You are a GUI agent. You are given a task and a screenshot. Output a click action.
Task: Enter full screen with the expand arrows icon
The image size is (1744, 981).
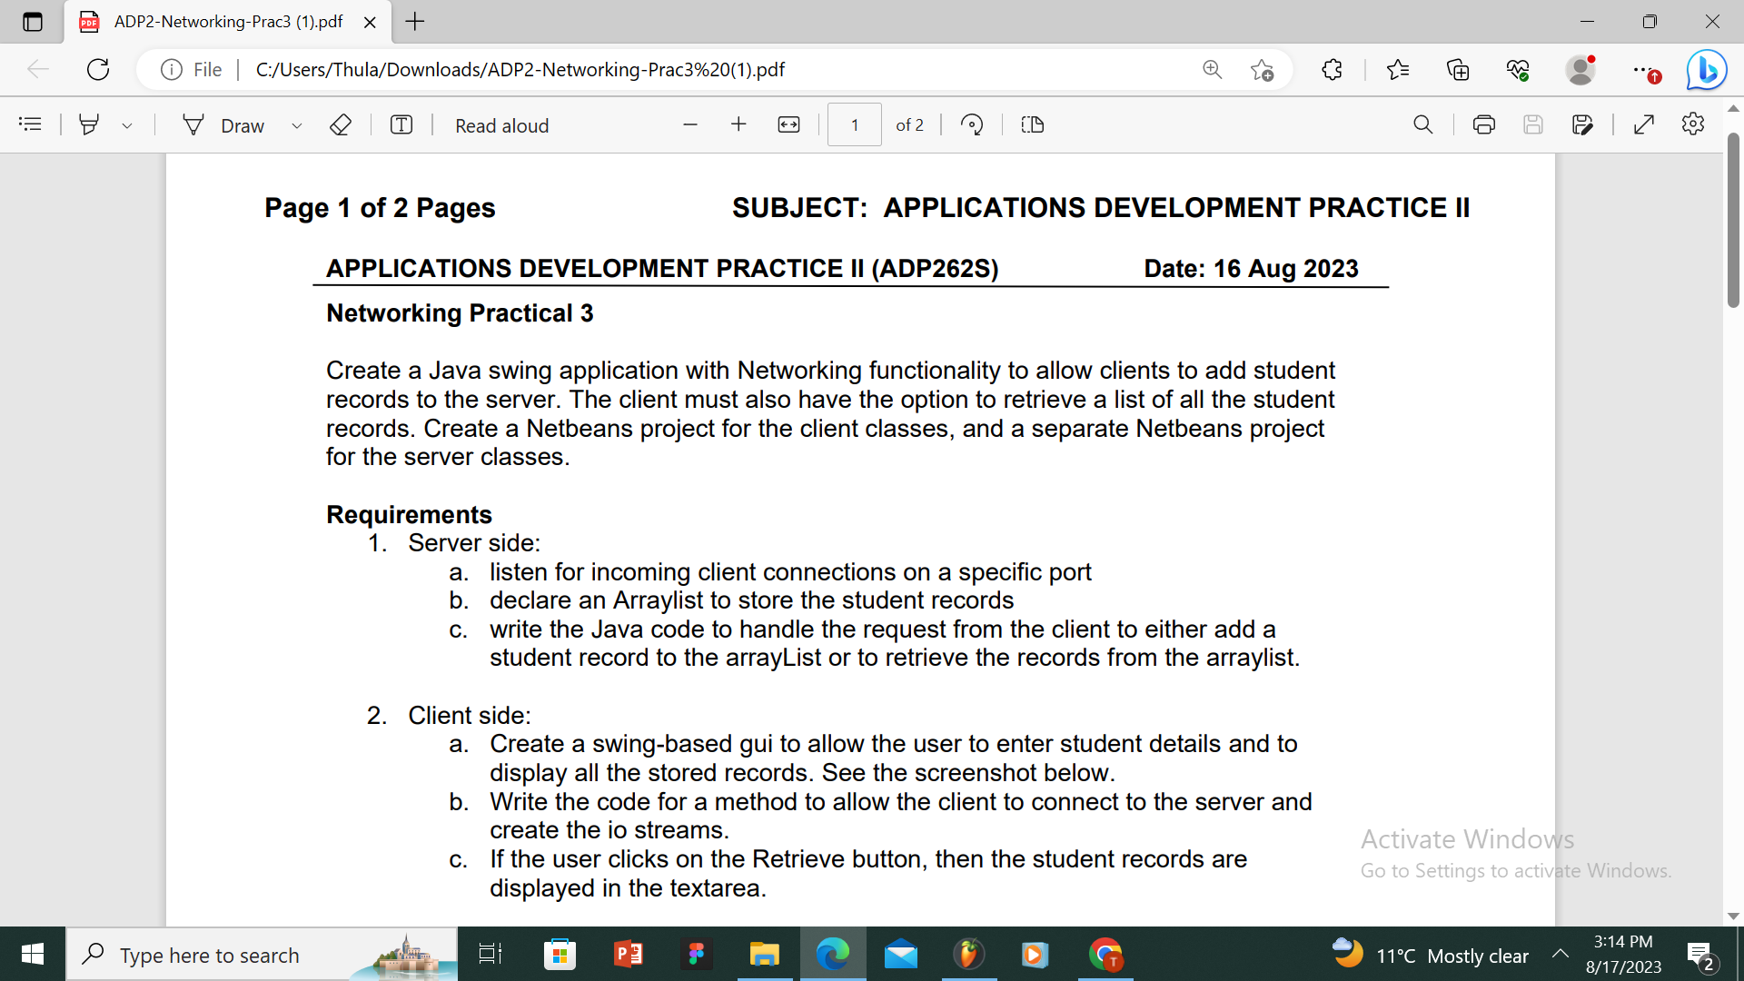1644,124
